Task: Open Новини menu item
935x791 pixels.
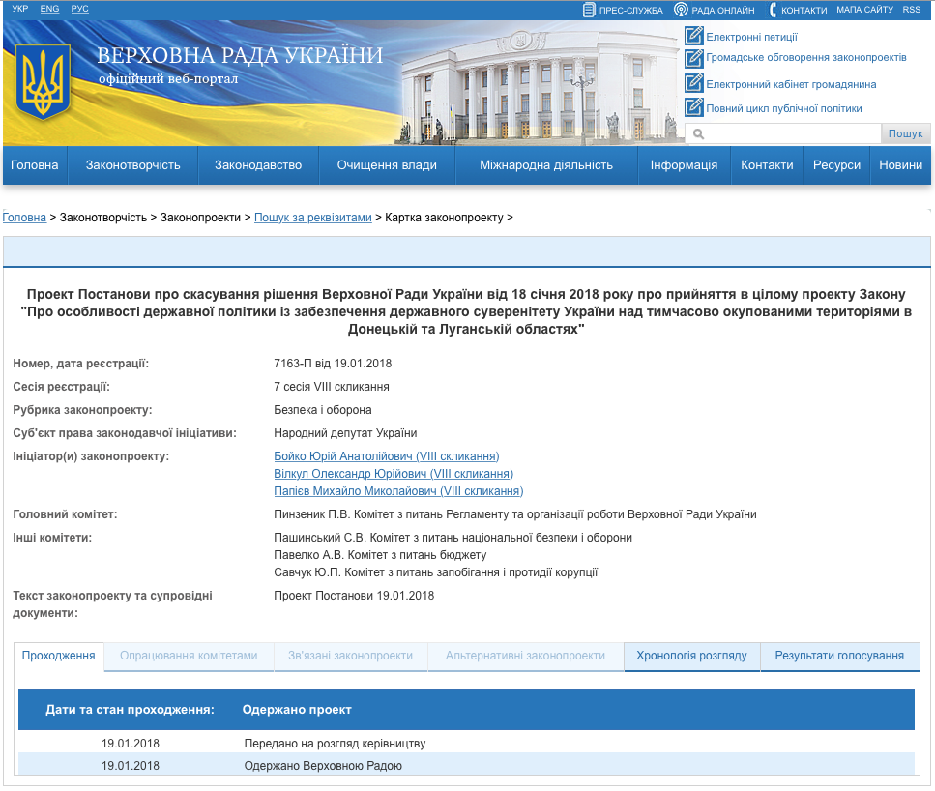Action: 900,165
